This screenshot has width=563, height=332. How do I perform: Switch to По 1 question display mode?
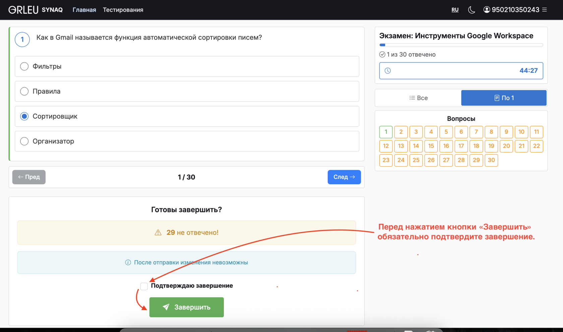503,98
